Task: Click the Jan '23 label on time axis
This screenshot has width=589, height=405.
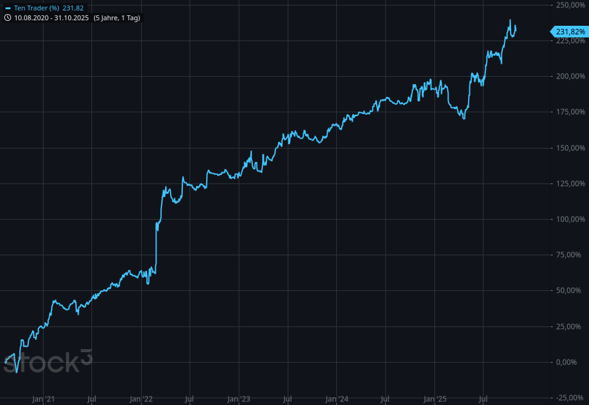Action: (x=239, y=399)
